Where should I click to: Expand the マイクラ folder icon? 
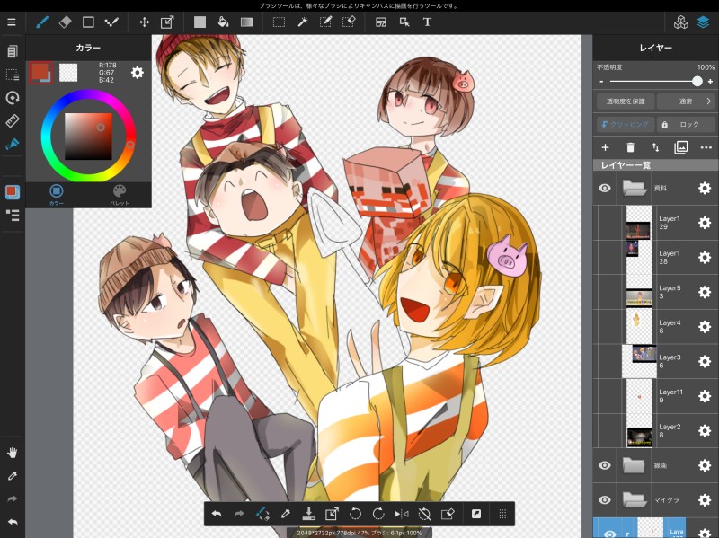pos(635,499)
